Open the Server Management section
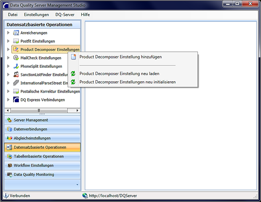 tap(42, 120)
